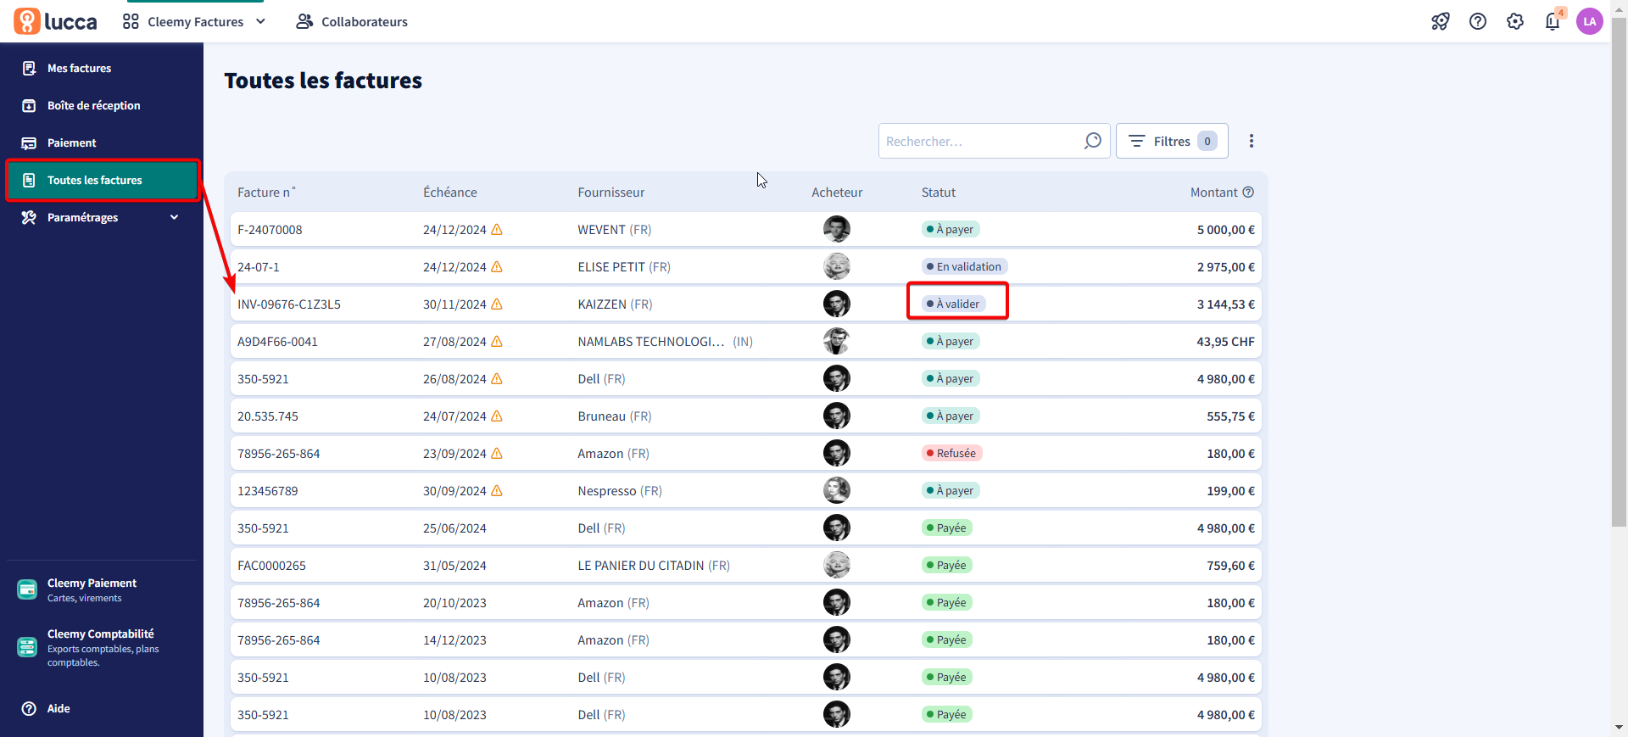
Task: Click buyer avatar on Nespresso row
Action: point(837,490)
